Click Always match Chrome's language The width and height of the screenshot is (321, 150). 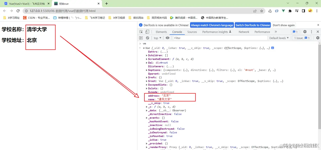click(x=212, y=25)
